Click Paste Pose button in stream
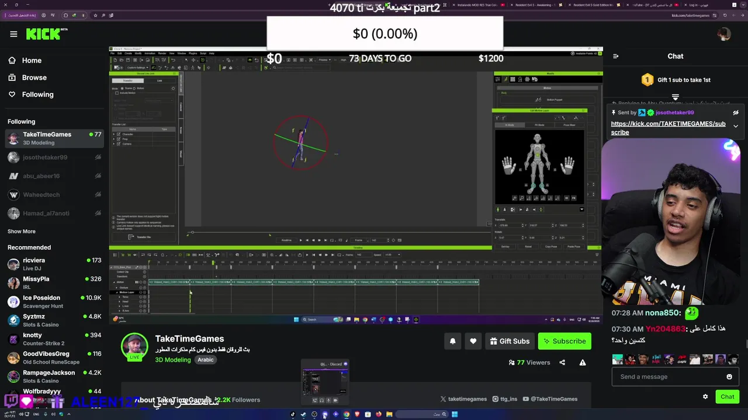748x420 pixels. click(573, 246)
